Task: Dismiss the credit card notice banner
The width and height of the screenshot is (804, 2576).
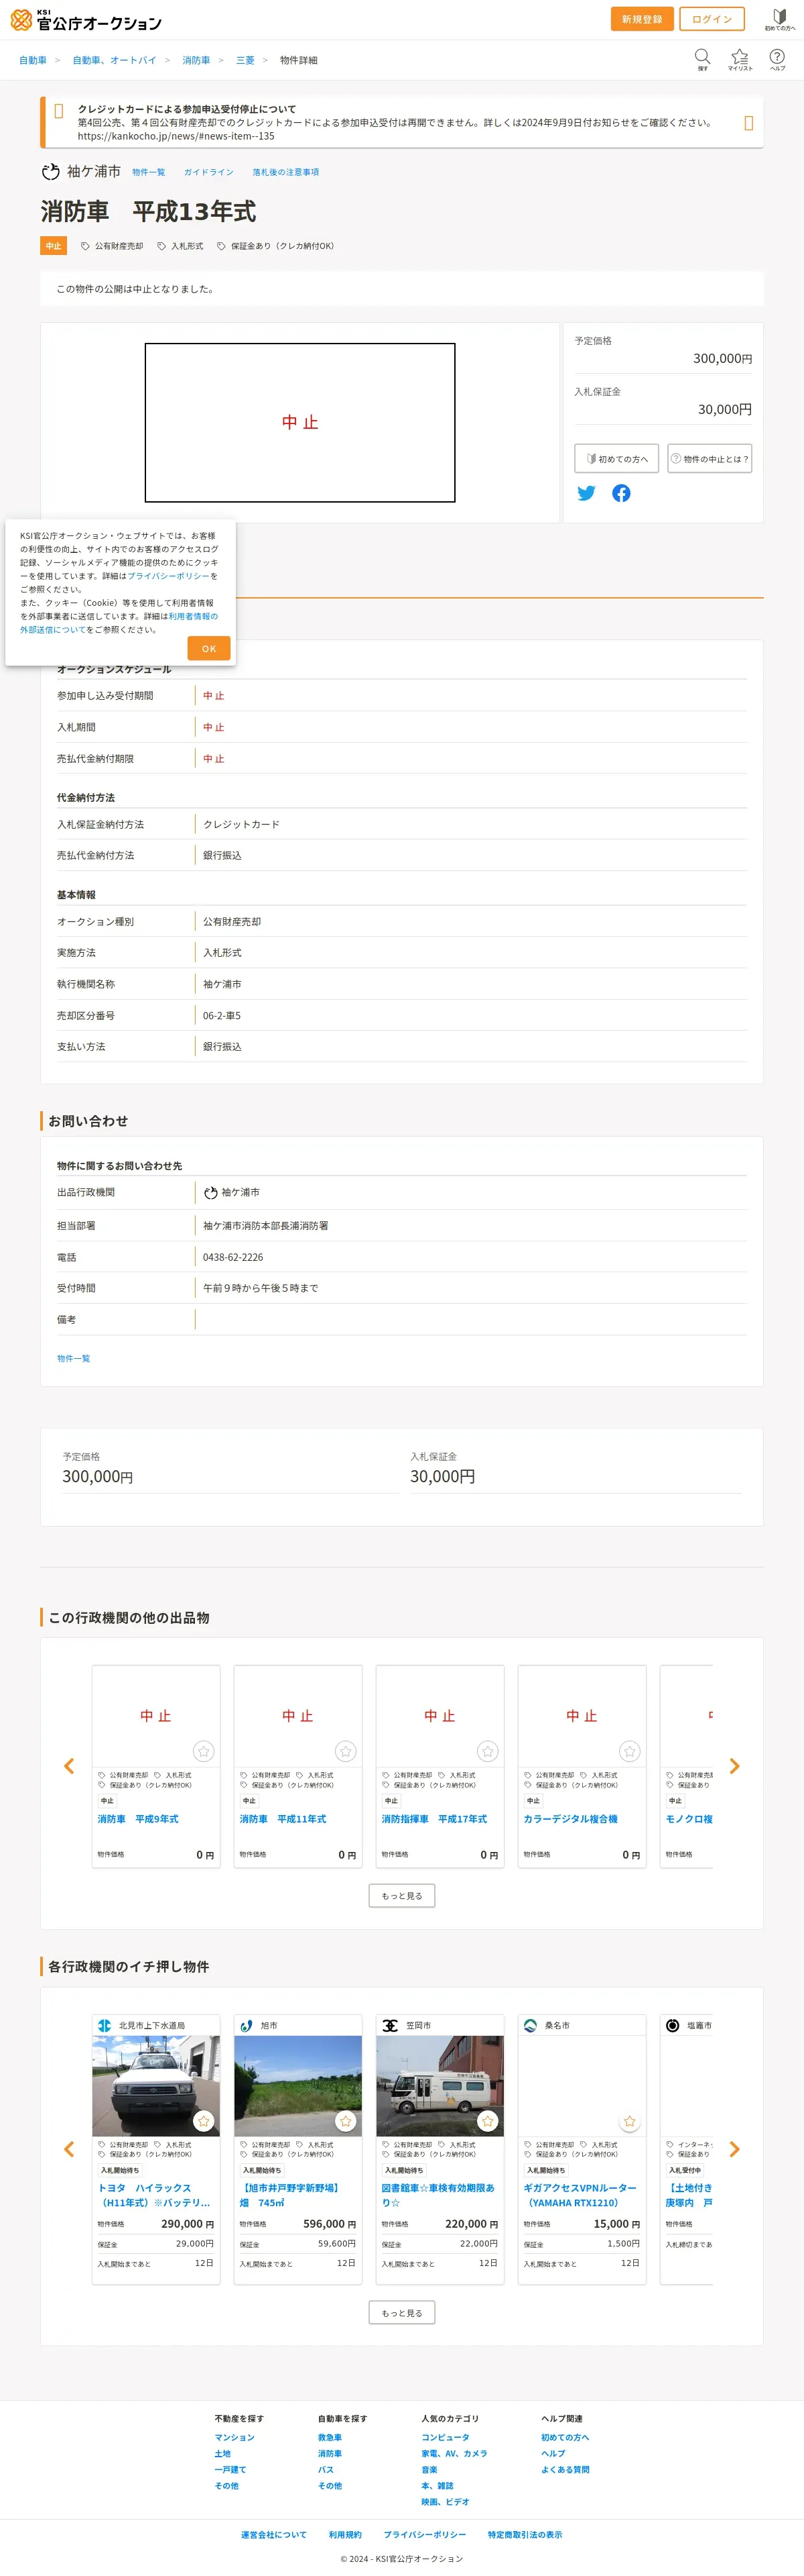Action: 748,123
